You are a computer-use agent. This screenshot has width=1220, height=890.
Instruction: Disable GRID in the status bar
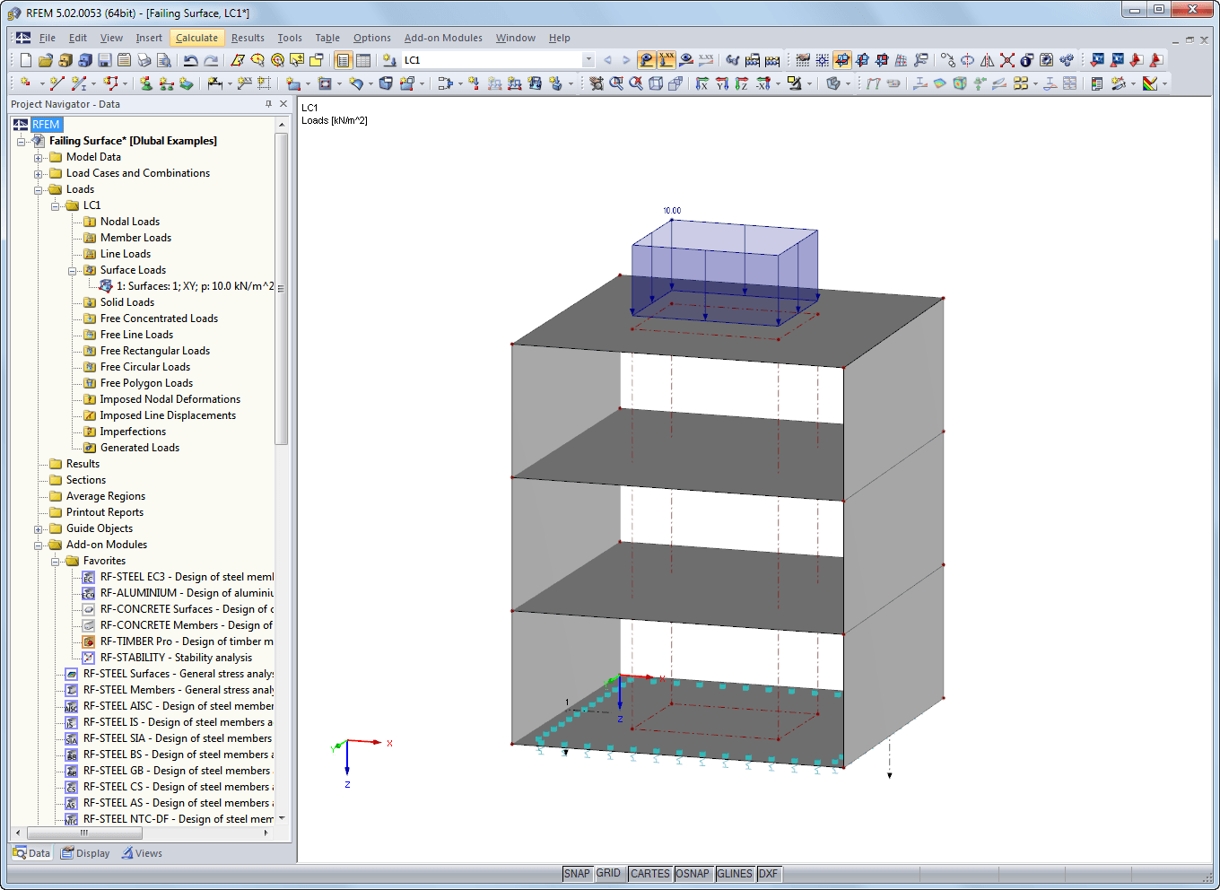click(609, 873)
